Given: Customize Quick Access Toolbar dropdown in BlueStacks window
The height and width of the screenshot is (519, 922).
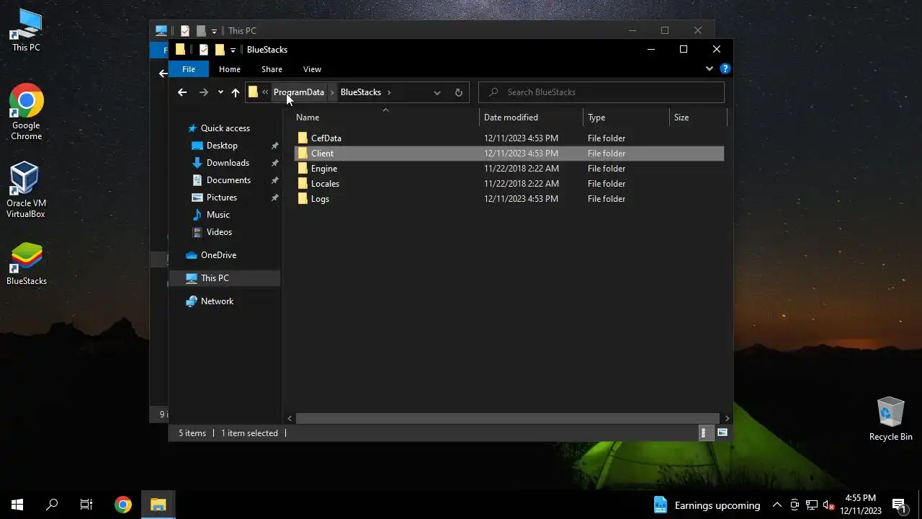Looking at the screenshot, I should pyautogui.click(x=233, y=50).
